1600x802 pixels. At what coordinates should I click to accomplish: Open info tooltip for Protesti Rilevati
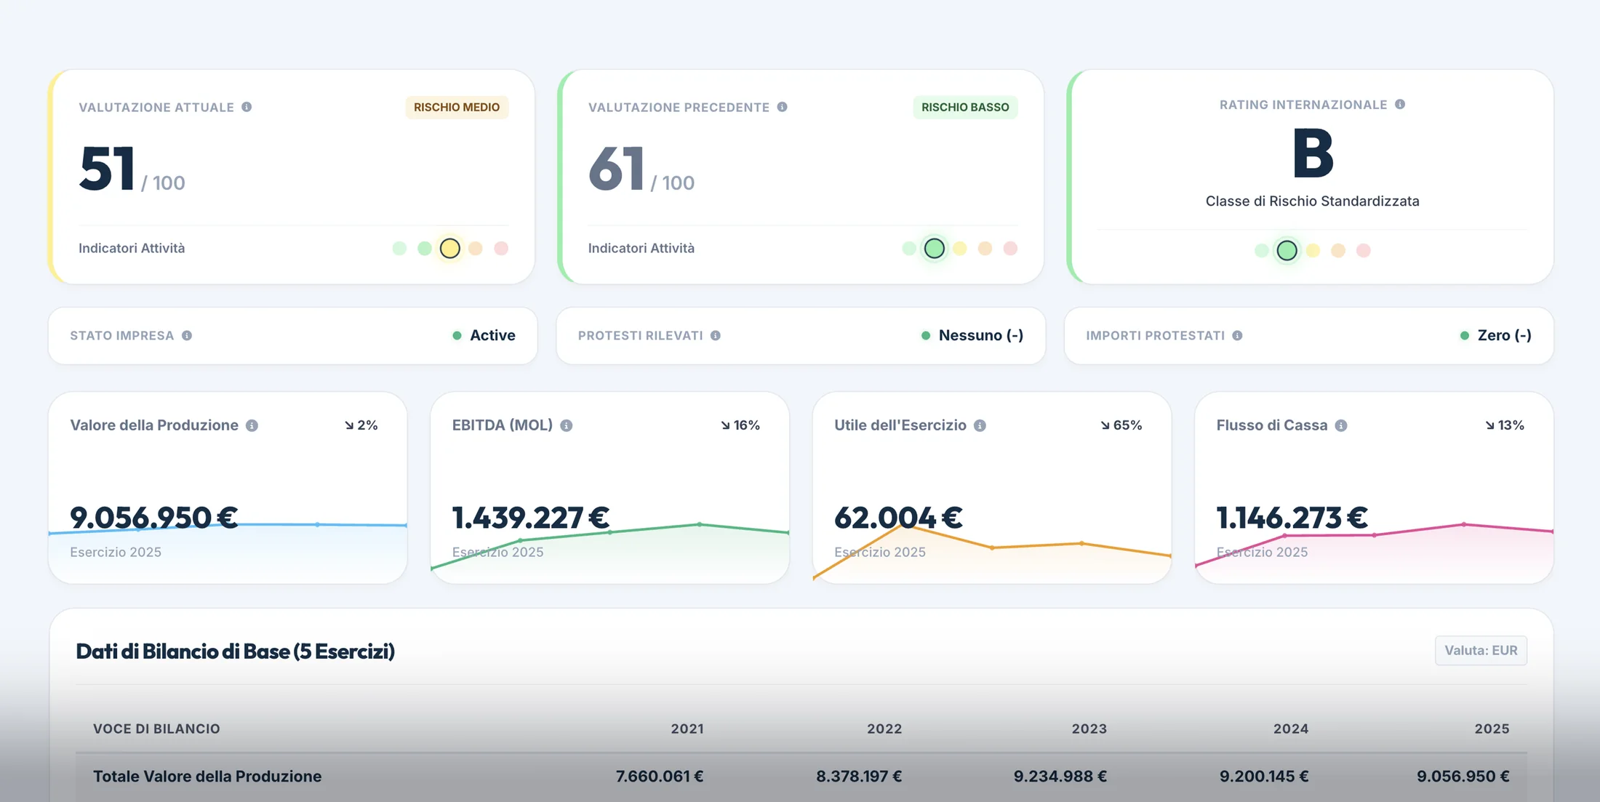click(716, 335)
